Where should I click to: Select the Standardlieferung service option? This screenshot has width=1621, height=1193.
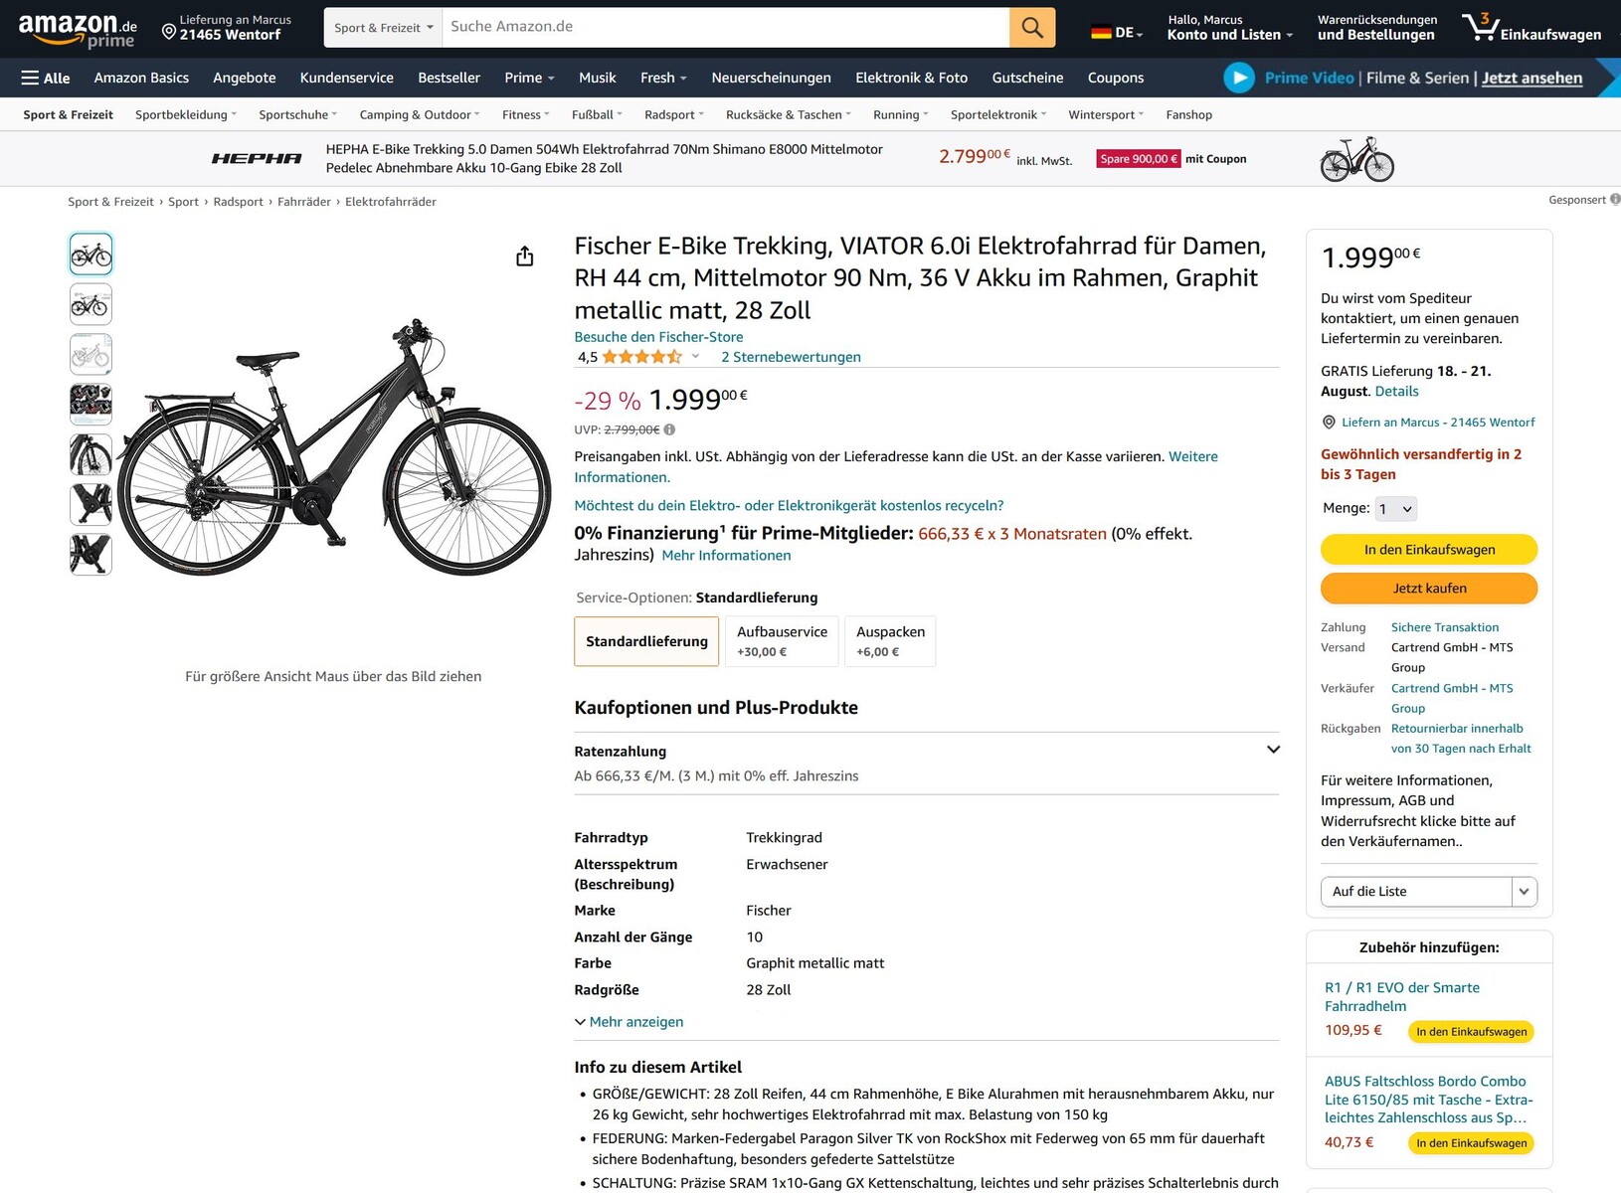[646, 641]
